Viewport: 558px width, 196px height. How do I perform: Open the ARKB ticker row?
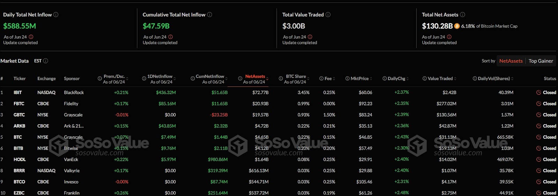coord(279,126)
